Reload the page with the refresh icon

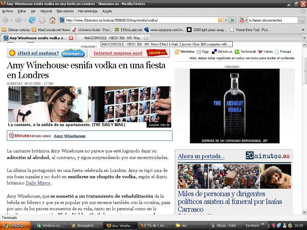coord(32,20)
